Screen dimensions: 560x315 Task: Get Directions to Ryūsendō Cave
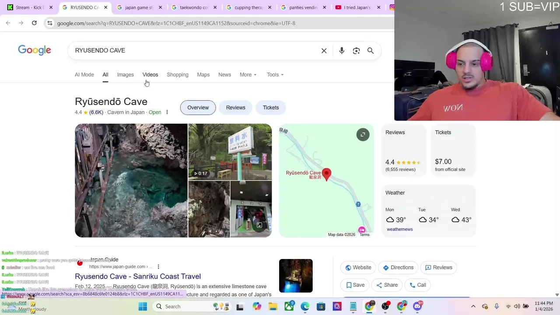tap(398, 268)
